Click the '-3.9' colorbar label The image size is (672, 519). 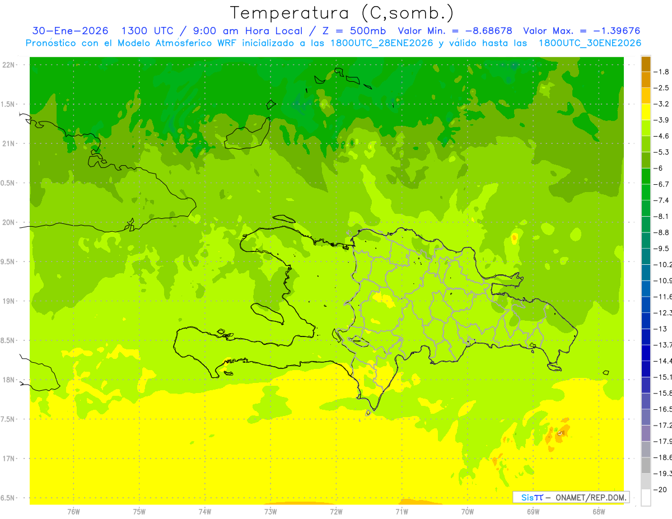pos(662,120)
